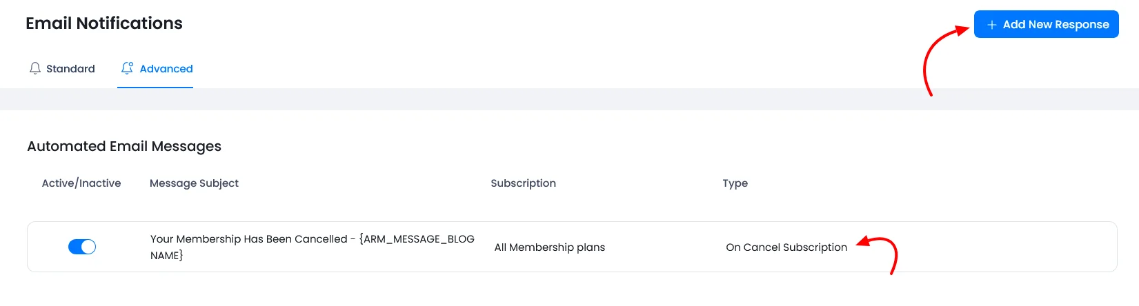Click the plus icon in Add New Response
This screenshot has width=1139, height=306.
(x=991, y=25)
